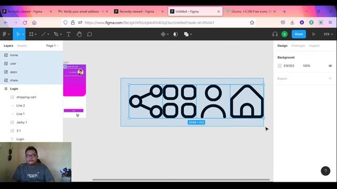Open Boolean operations dropdown arrow
Viewport: 337px width, 189px height.
click(191, 34)
